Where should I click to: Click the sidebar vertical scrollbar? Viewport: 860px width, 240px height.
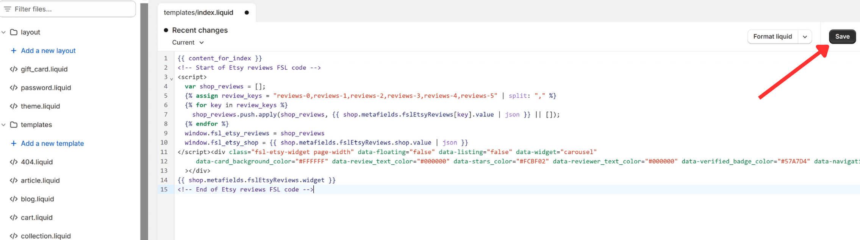coord(144,121)
